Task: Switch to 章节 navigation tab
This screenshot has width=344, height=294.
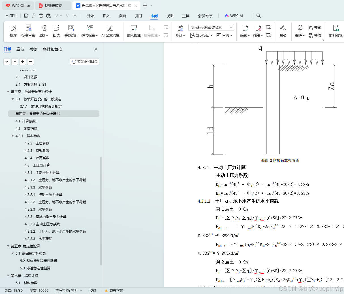Action: [x=20, y=49]
